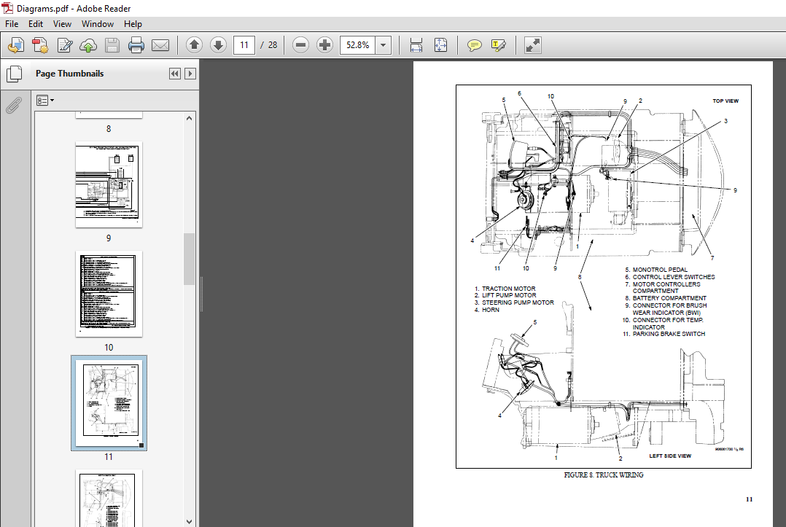Collapse the thumbnails pane with double arrow
This screenshot has height=527, width=786.
[x=174, y=74]
